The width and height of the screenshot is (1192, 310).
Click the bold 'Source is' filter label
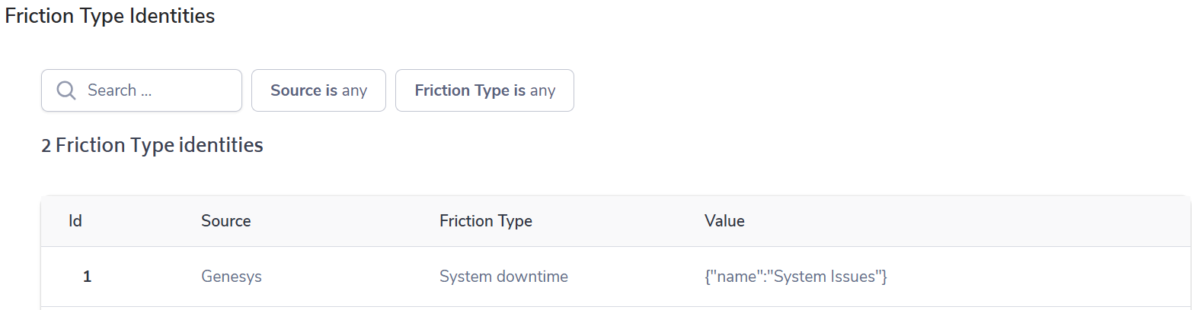point(303,90)
